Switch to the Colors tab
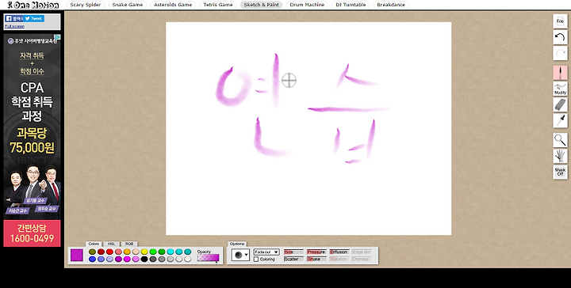 [x=94, y=244]
